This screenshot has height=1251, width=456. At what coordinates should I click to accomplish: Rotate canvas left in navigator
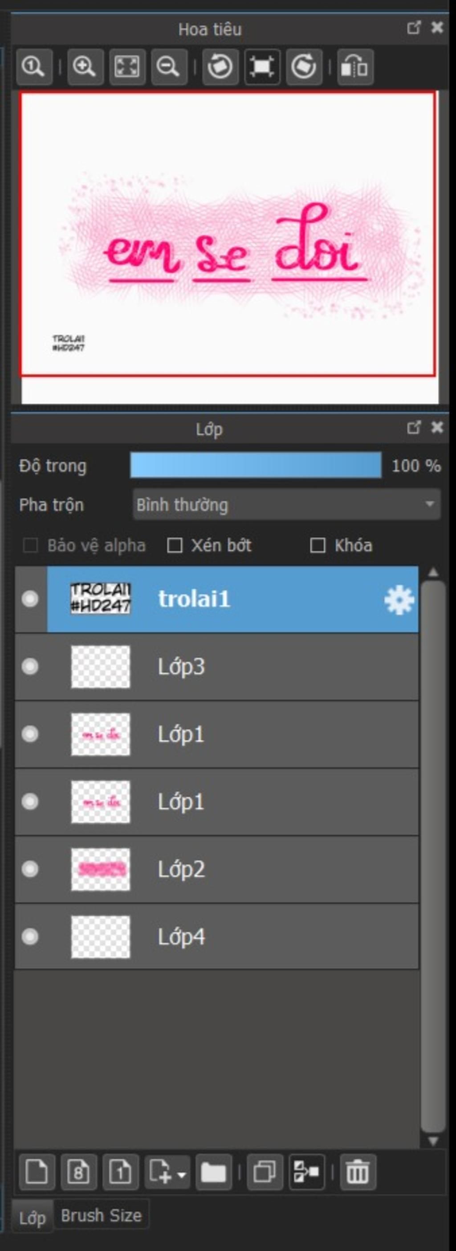coord(220,66)
